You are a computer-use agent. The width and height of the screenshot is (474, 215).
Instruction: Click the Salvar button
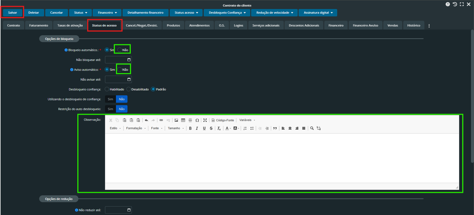click(13, 13)
